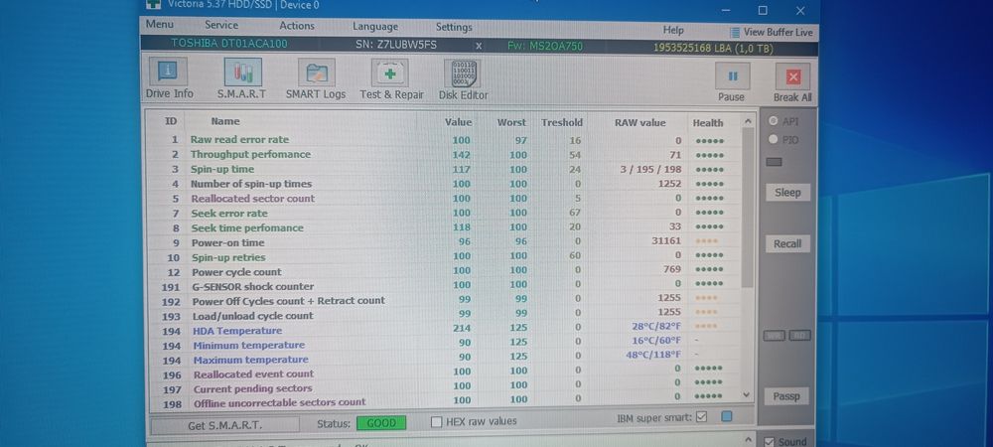Image resolution: width=993 pixels, height=447 pixels.
Task: Select the Reallocated sector count row
Action: click(446, 199)
